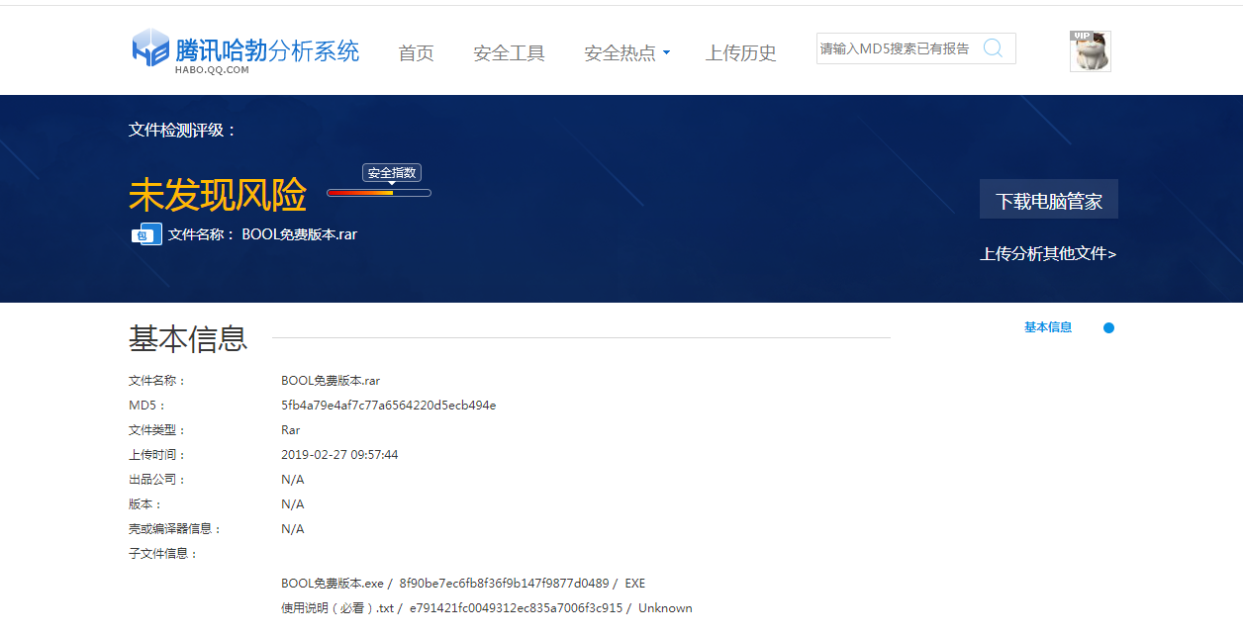Click the 壳或编译器信息： field label
The image size is (1243, 636).
click(x=175, y=529)
